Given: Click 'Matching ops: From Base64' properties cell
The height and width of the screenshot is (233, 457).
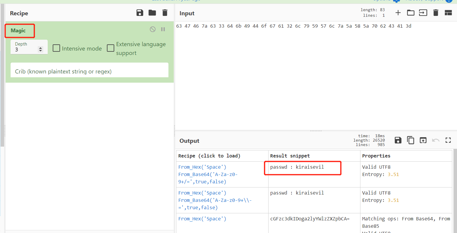Looking at the screenshot, I should click(406, 223).
